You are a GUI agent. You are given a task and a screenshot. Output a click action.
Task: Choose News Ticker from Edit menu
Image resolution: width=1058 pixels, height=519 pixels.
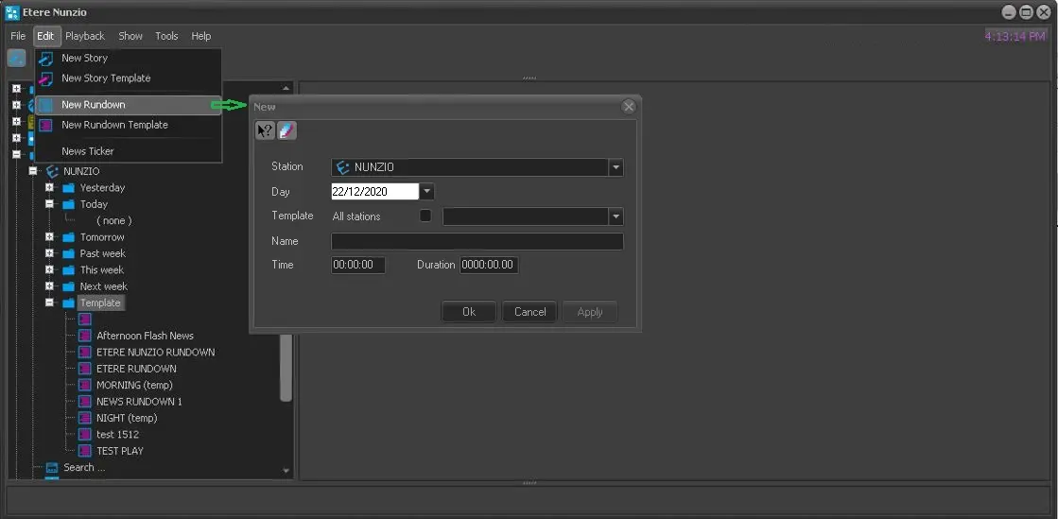(x=88, y=151)
